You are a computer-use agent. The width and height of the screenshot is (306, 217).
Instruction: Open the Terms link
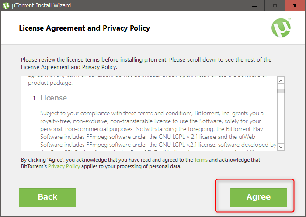click(201, 160)
